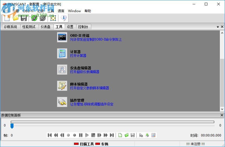The width and height of the screenshot is (225, 147).
Task: Open the 文件 menu
Action: 6,11
